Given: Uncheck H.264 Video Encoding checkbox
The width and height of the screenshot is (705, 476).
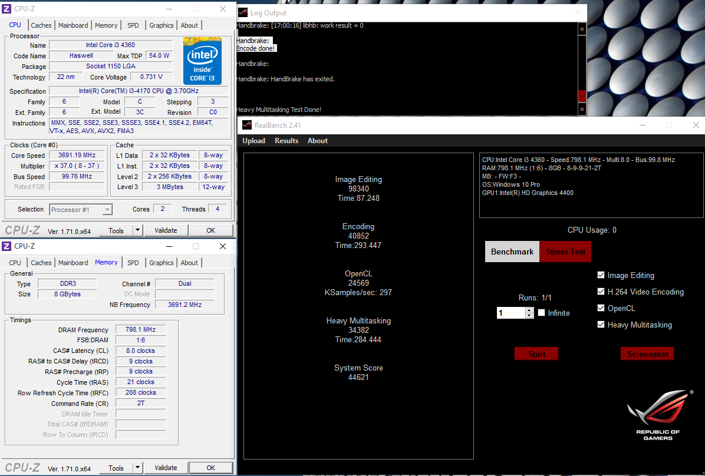Looking at the screenshot, I should (x=601, y=292).
